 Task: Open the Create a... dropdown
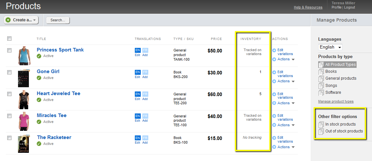click(21, 20)
